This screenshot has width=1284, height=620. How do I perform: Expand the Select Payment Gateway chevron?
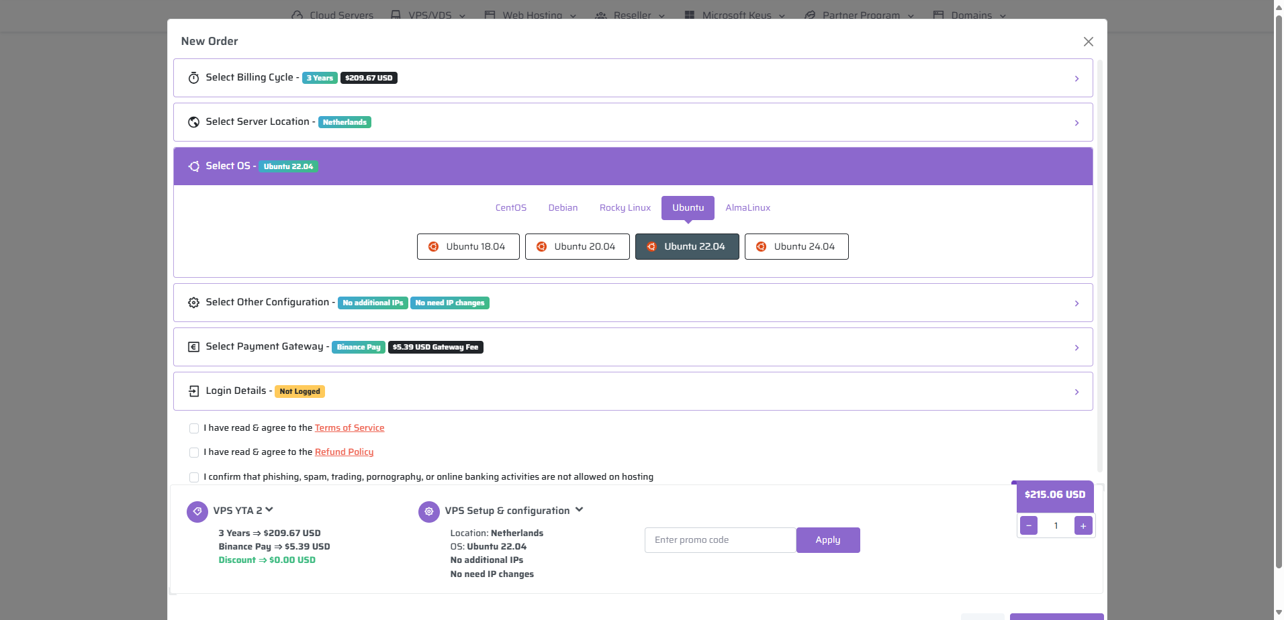(x=1076, y=348)
